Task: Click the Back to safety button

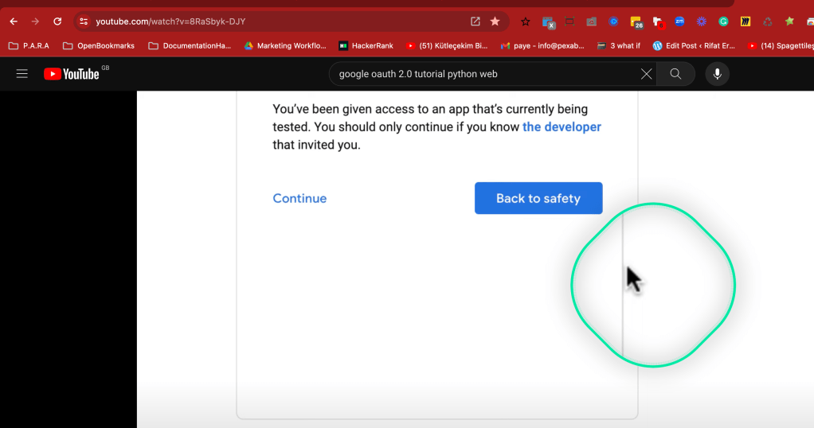Action: tap(538, 198)
